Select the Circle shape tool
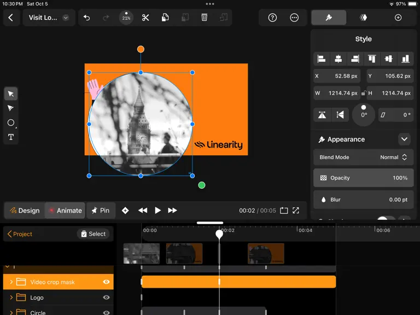The height and width of the screenshot is (315, 420). click(x=11, y=122)
